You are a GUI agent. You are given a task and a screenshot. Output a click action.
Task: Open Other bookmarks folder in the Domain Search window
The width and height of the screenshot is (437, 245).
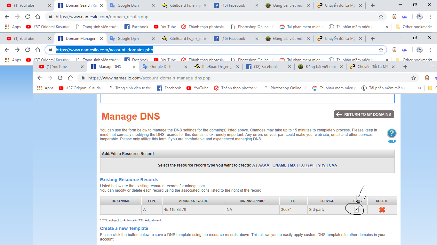pos(414,27)
